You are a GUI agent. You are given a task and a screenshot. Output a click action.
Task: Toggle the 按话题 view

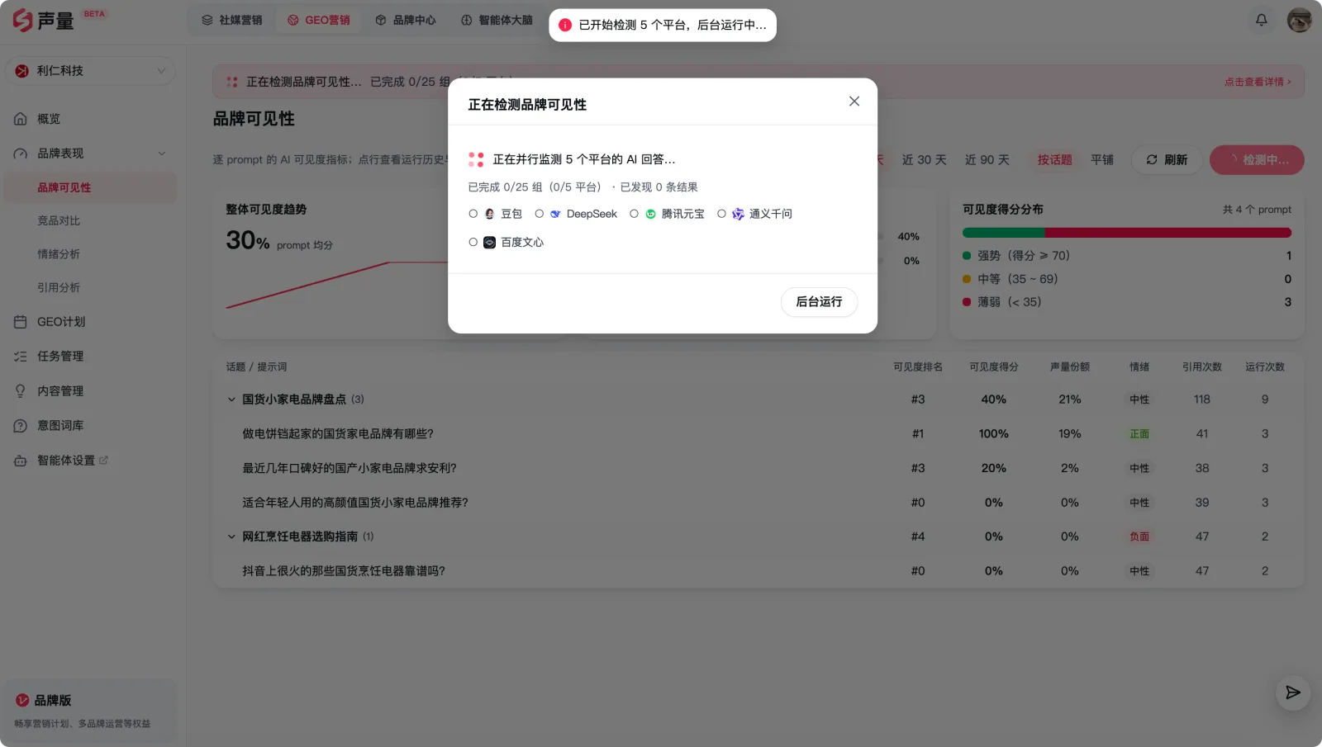[x=1054, y=160]
